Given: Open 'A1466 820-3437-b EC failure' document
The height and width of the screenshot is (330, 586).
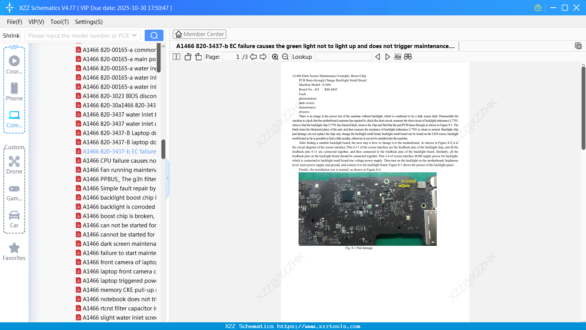Looking at the screenshot, I should click(x=120, y=152).
